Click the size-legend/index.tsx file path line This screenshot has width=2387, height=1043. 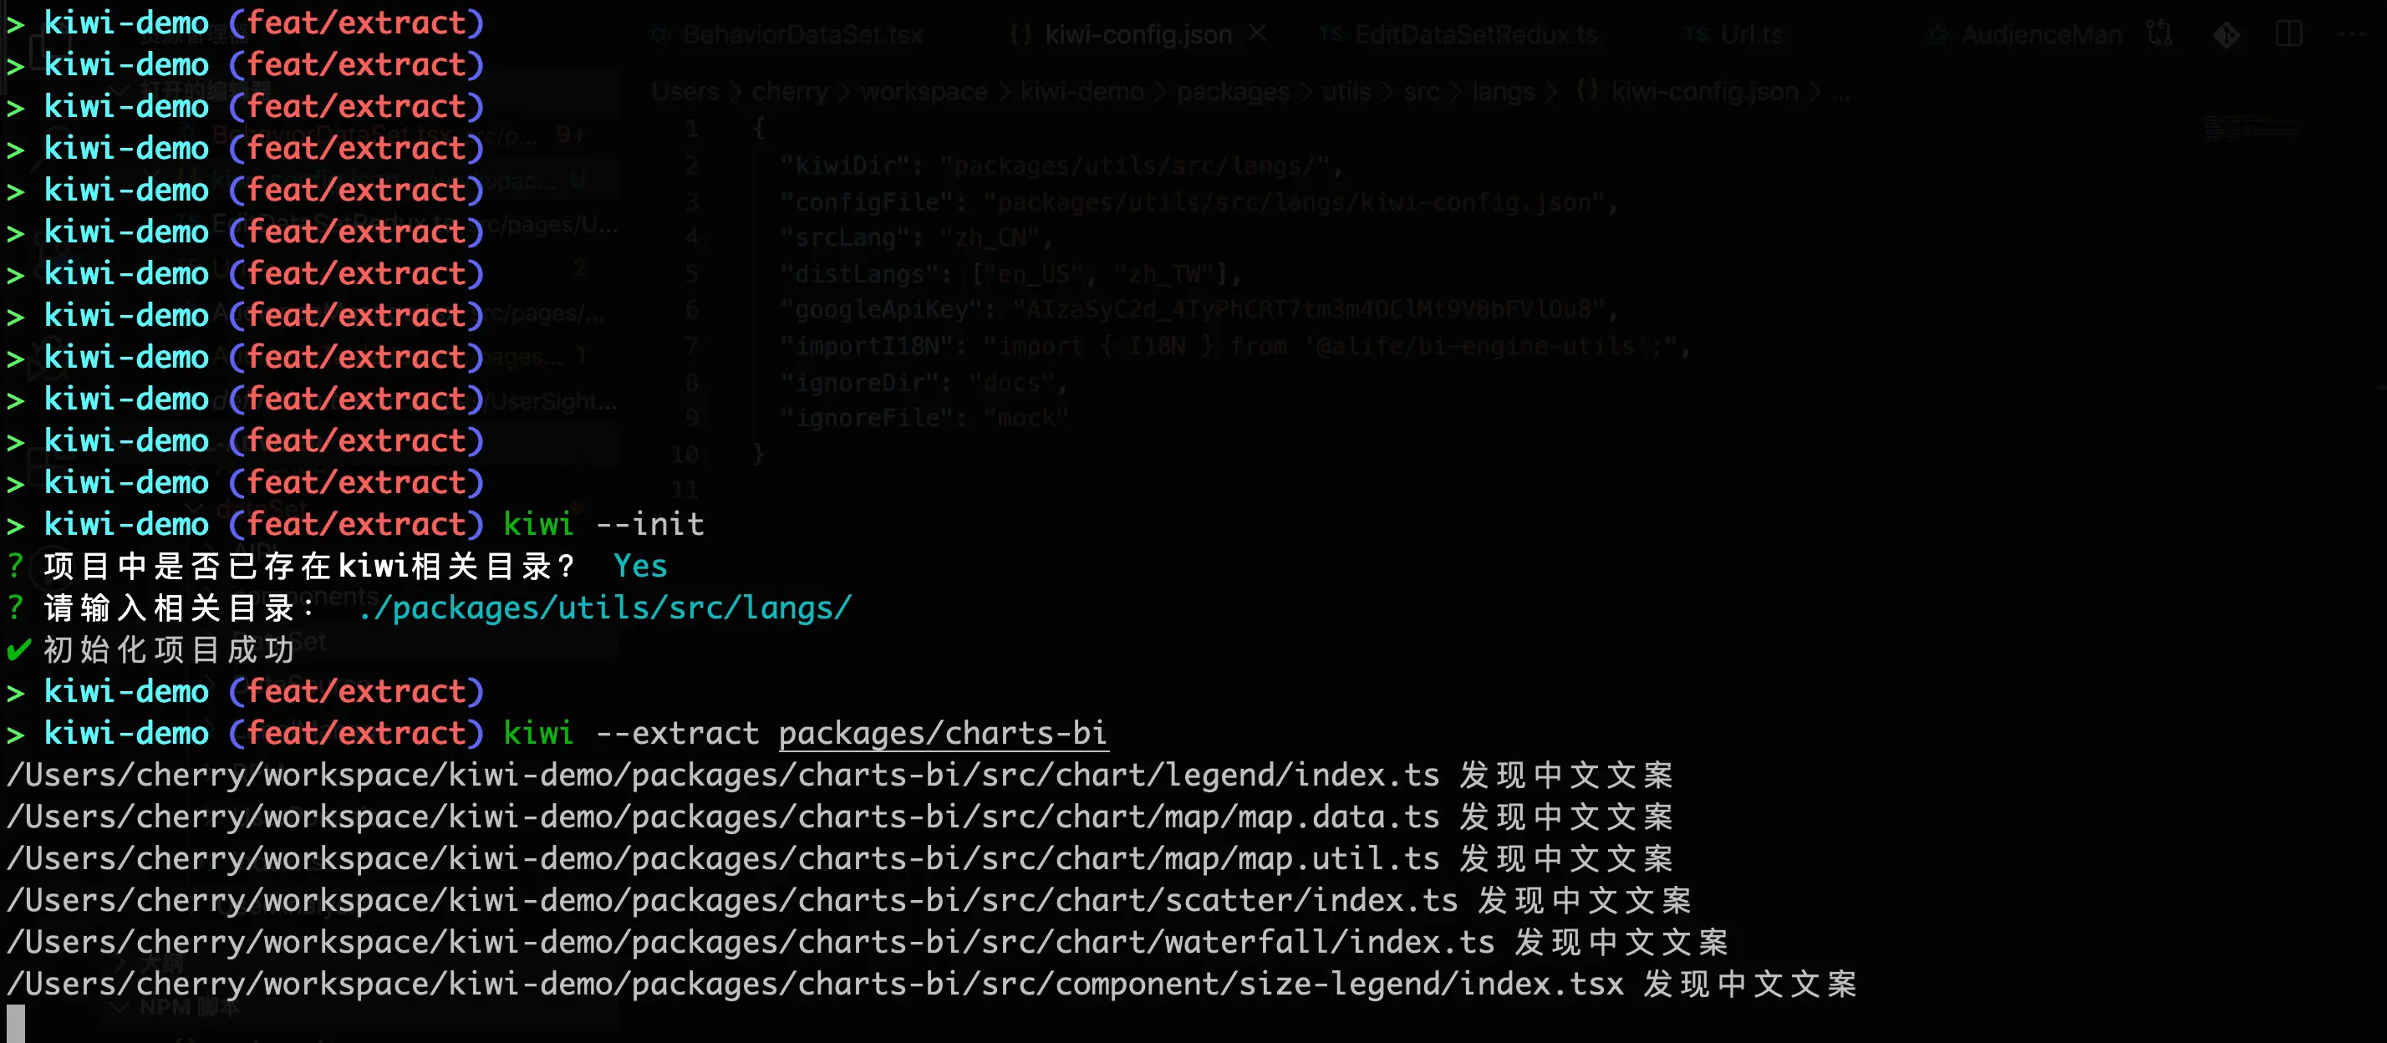[816, 984]
